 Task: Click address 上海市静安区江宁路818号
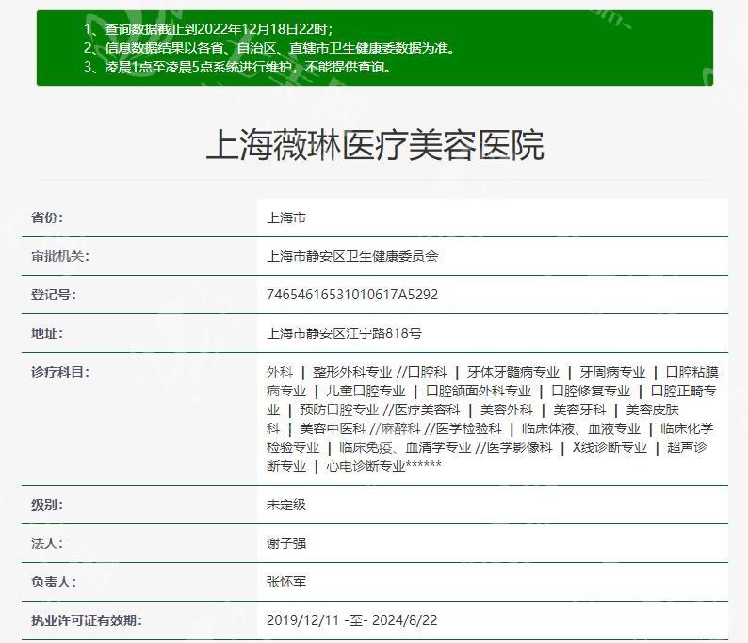point(344,333)
